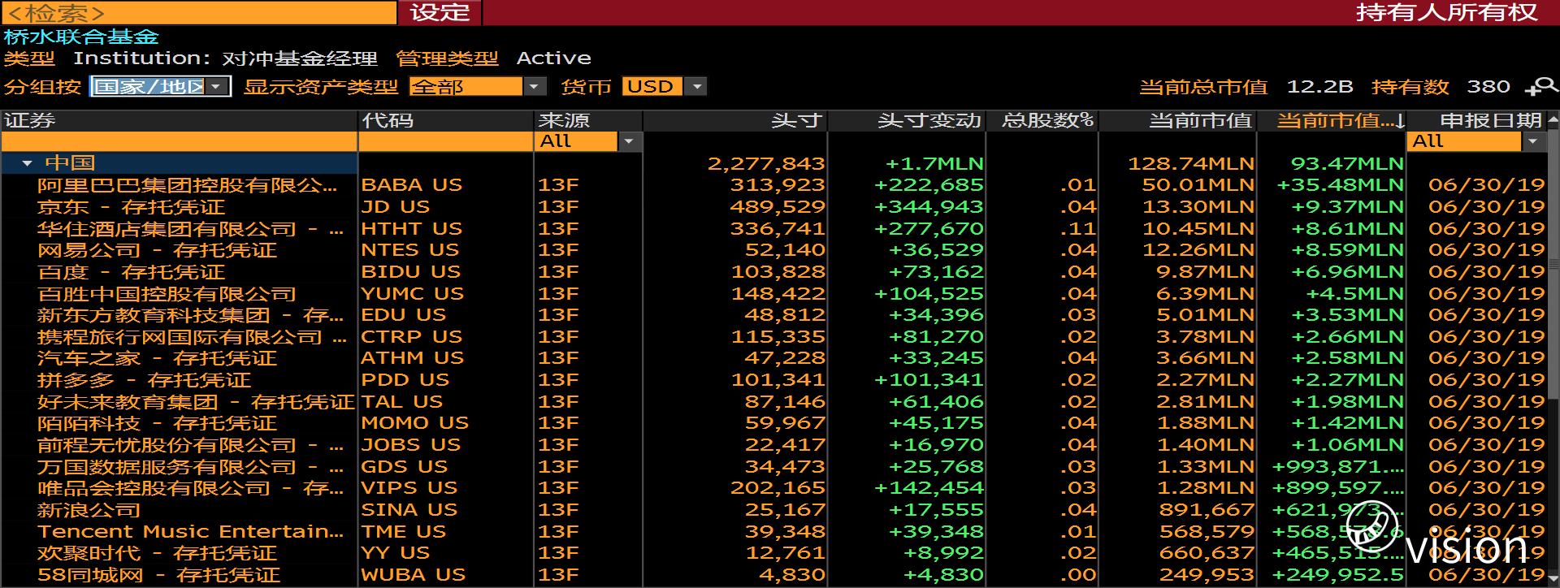Click the 检索 search input field
The height and width of the screenshot is (588, 1560).
[x=199, y=12]
